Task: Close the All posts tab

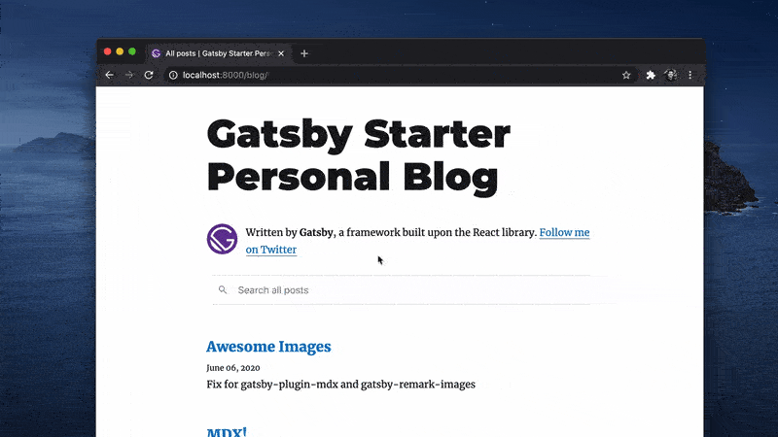Action: click(281, 53)
